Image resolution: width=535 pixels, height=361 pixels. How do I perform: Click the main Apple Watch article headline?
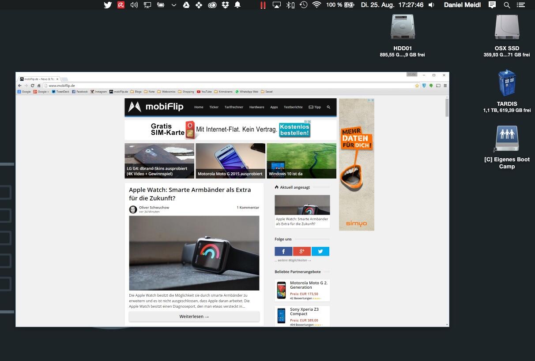(190, 194)
